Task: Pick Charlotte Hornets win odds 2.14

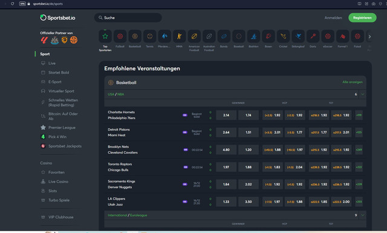Action: (x=226, y=115)
